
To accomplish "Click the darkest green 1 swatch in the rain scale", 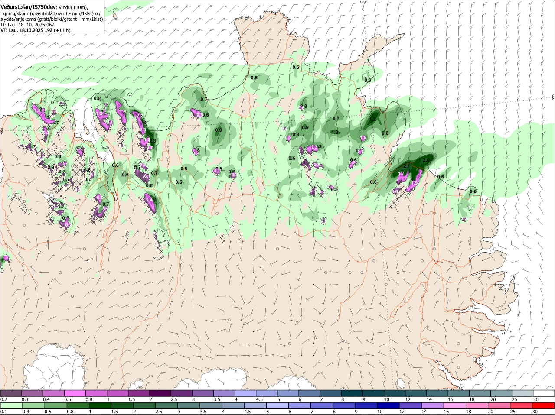I will click(100, 405).
